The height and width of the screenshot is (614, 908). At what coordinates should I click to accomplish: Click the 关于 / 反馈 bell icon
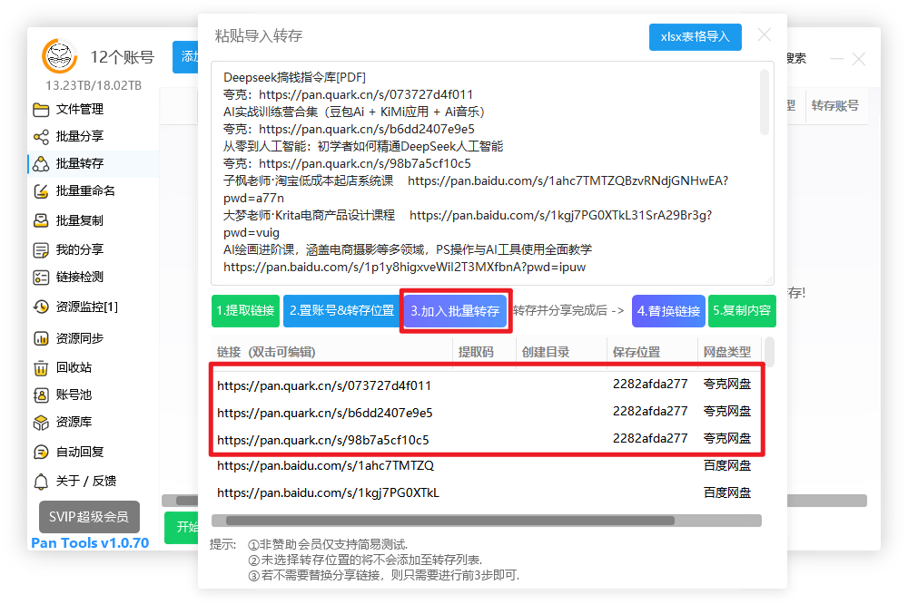click(41, 481)
